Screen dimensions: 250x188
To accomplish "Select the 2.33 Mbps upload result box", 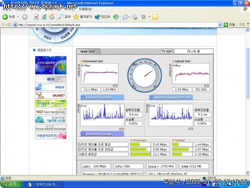I will pyautogui.click(x=182, y=90).
